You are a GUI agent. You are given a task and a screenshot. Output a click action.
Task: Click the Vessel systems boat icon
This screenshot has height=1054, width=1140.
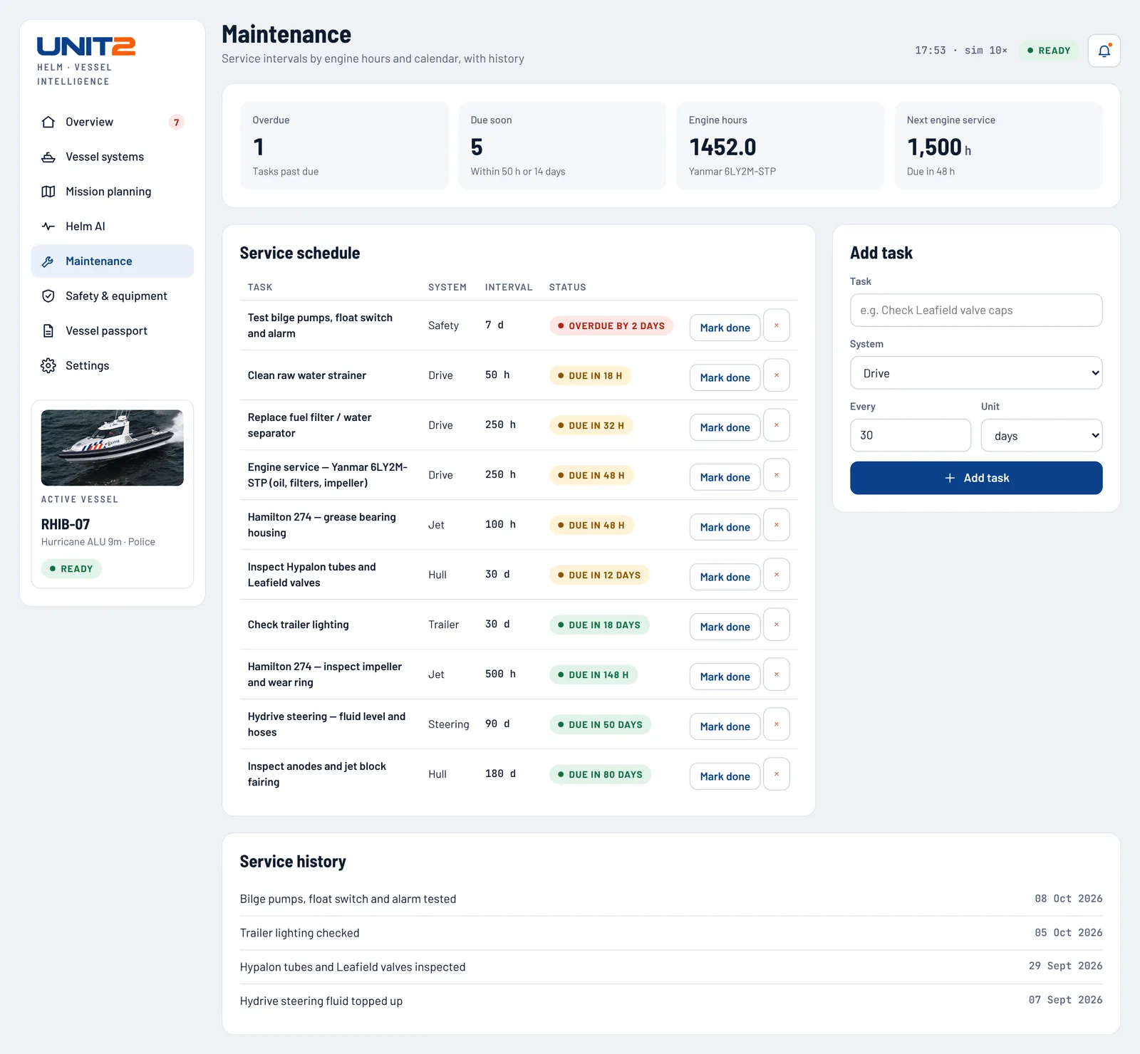48,157
